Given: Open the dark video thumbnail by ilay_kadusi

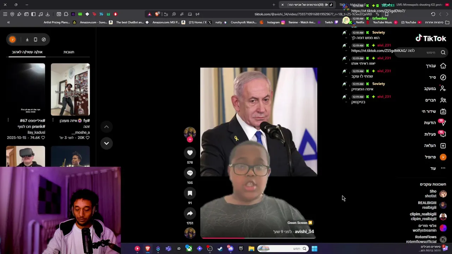Looking at the screenshot, I should tap(25, 90).
